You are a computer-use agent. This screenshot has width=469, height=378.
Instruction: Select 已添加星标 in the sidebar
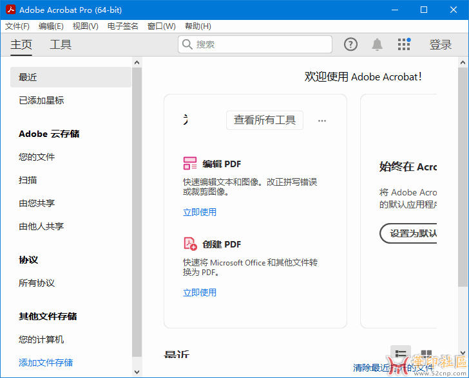pos(41,100)
